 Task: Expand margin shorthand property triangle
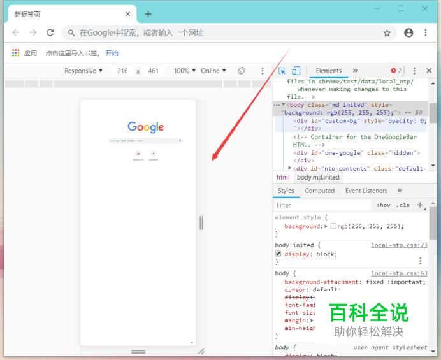[x=312, y=320]
